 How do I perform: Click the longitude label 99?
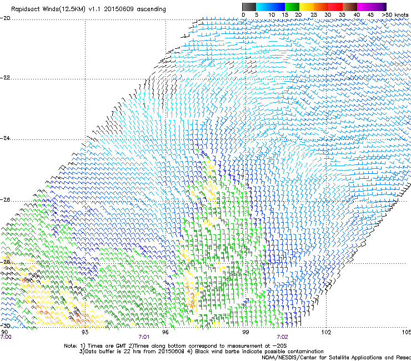(245, 332)
